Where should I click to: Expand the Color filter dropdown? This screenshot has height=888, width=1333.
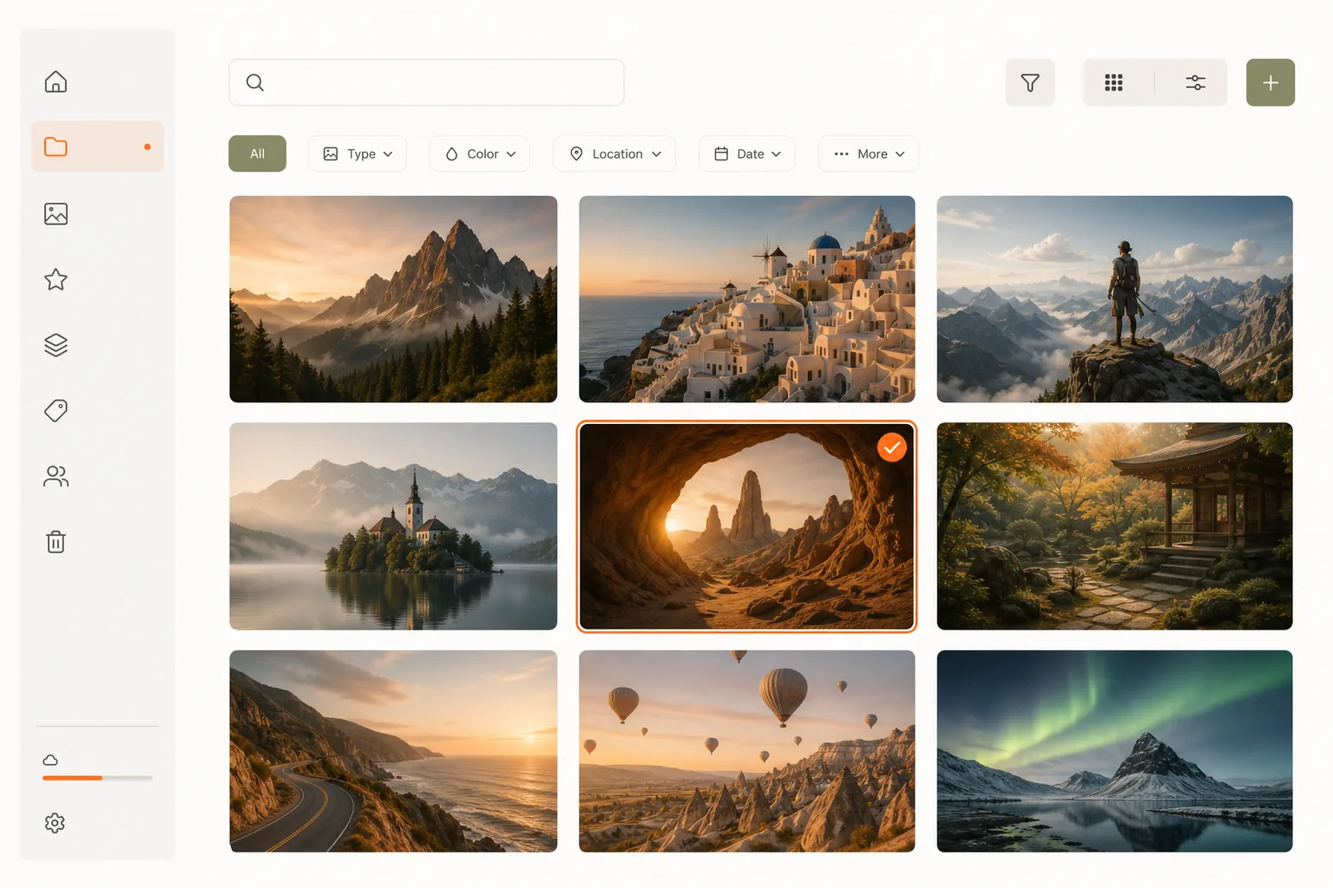click(480, 153)
